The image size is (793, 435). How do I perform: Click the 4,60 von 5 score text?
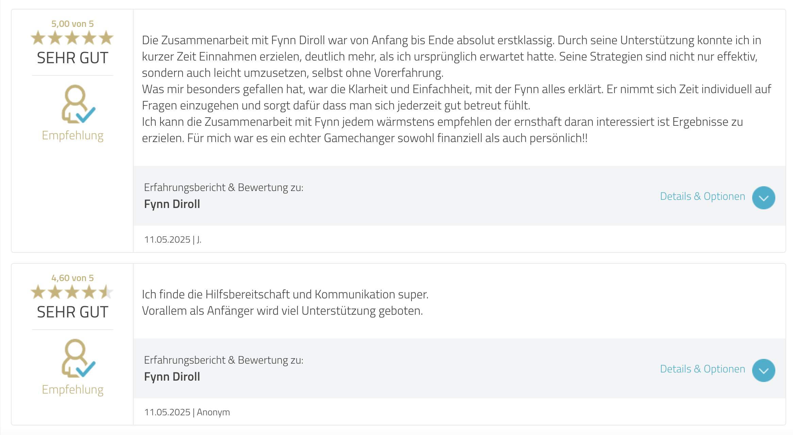tap(72, 278)
